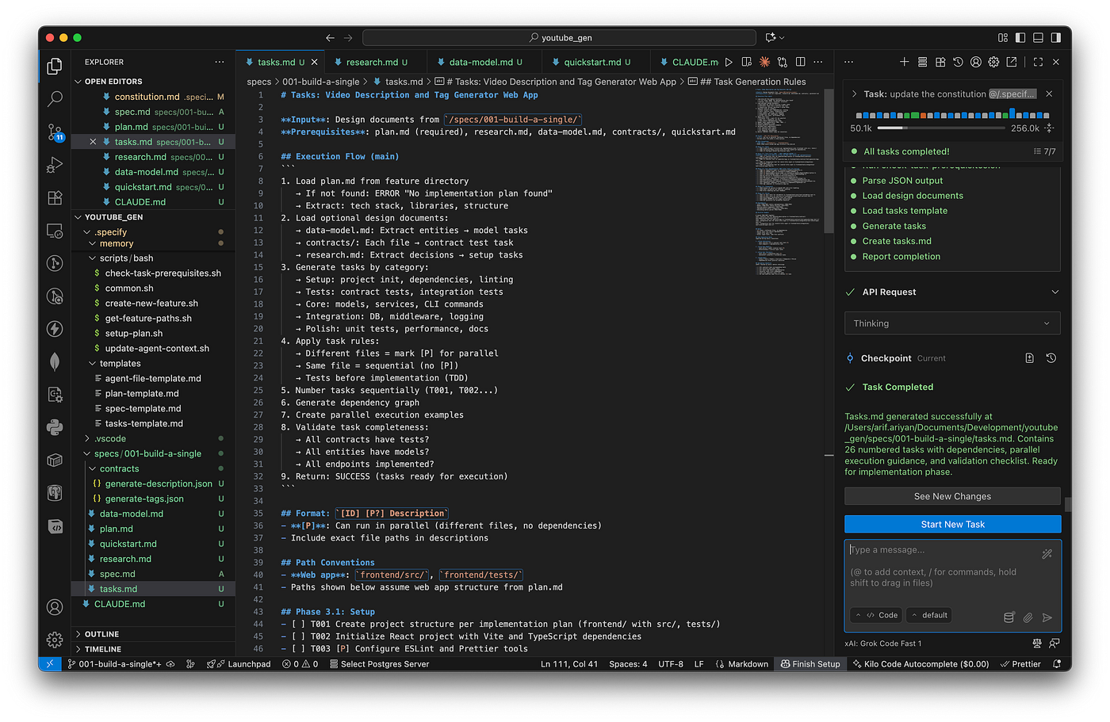Open Source Control view with 11 badge
This screenshot has width=1110, height=722.
[55, 132]
